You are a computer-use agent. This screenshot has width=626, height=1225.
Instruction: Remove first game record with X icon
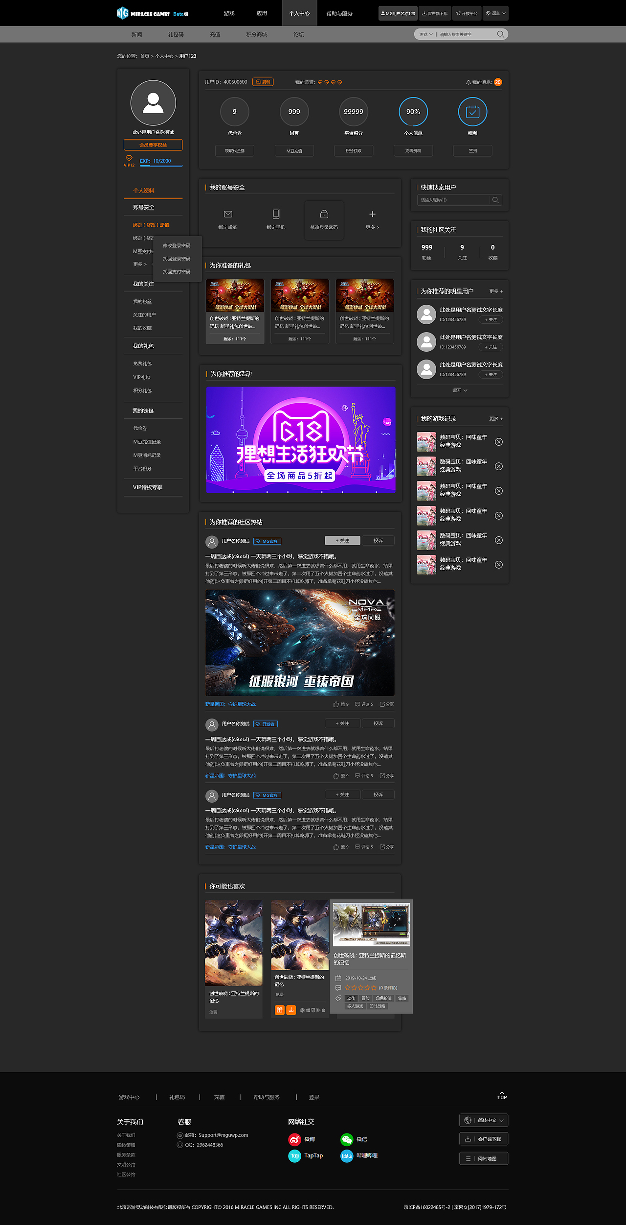click(x=499, y=442)
